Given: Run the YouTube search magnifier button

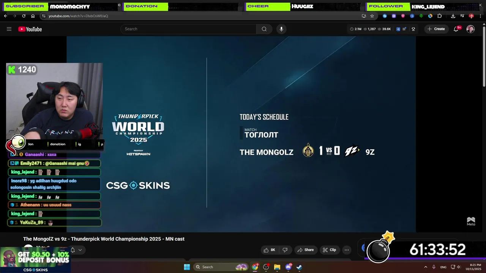Looking at the screenshot, I should click(264, 29).
